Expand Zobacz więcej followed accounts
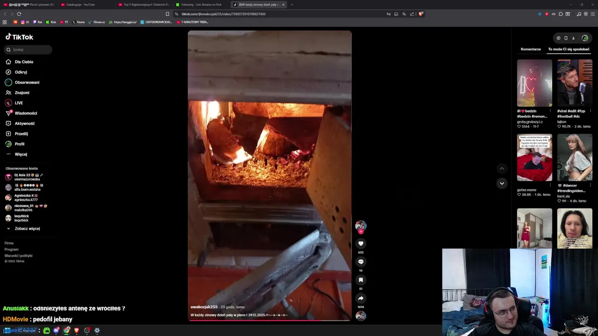The height and width of the screenshot is (336, 598). 23,229
